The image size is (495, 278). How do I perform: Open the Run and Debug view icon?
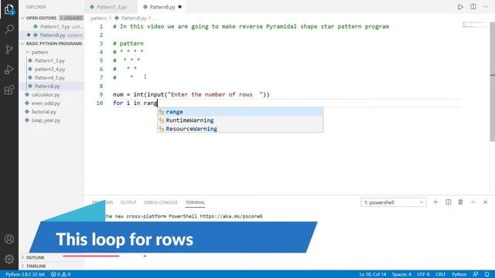coord(9,69)
